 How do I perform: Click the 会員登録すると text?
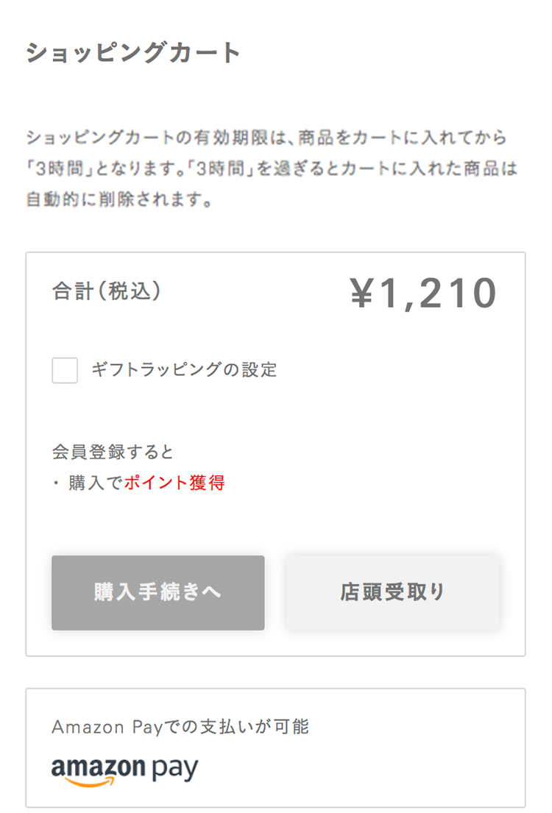[113, 451]
